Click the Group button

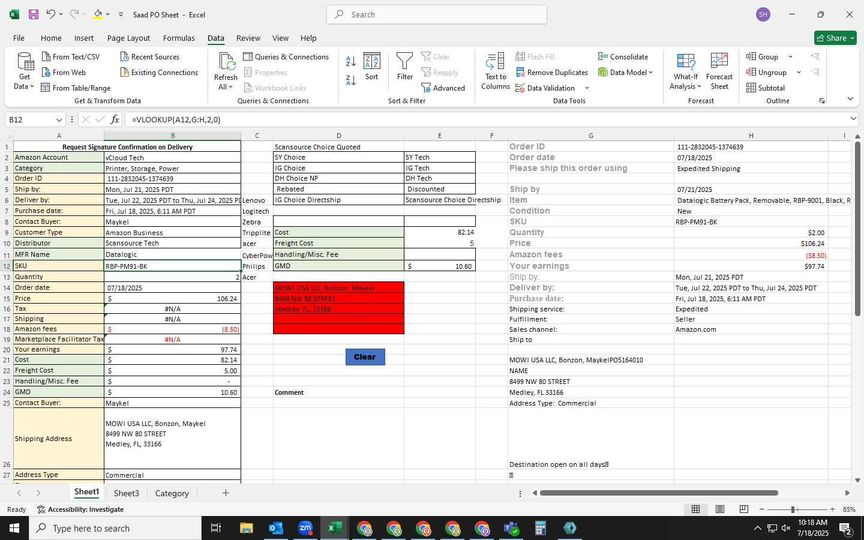(x=763, y=56)
